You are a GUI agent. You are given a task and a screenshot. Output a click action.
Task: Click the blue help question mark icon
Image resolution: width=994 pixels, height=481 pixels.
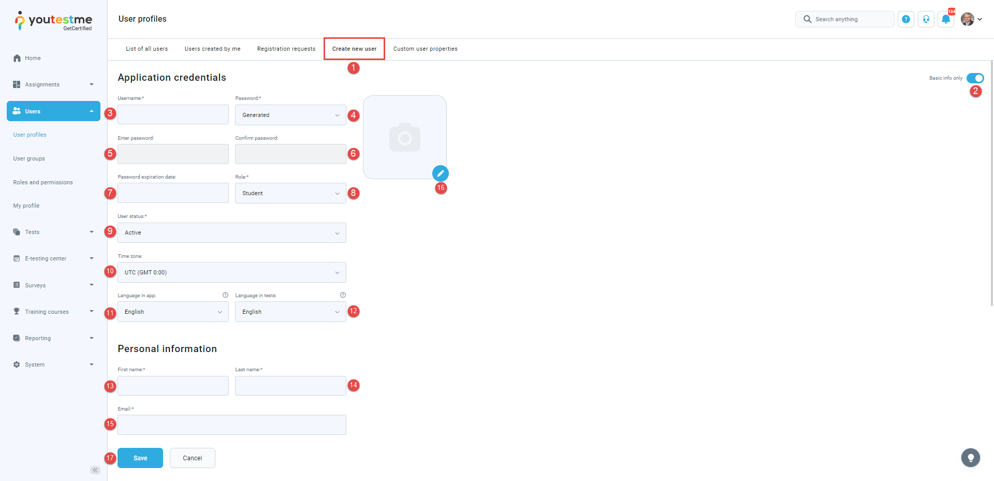905,19
